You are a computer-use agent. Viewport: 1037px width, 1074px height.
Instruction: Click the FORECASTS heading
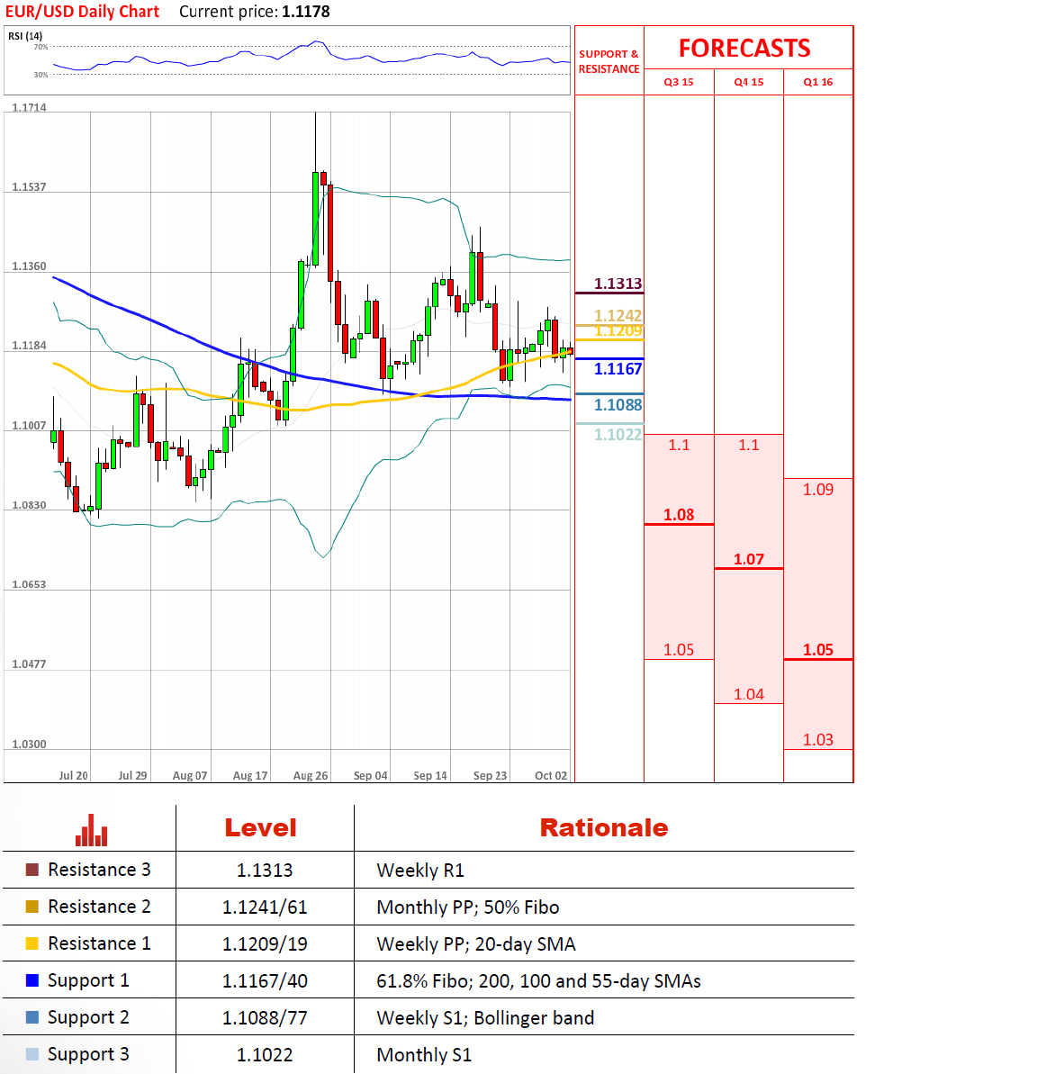pos(744,48)
